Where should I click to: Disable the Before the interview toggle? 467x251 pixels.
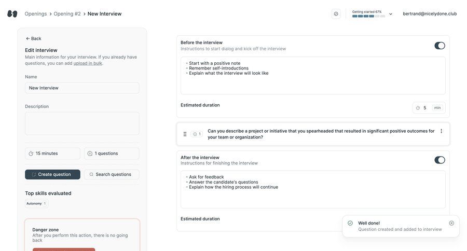(439, 46)
